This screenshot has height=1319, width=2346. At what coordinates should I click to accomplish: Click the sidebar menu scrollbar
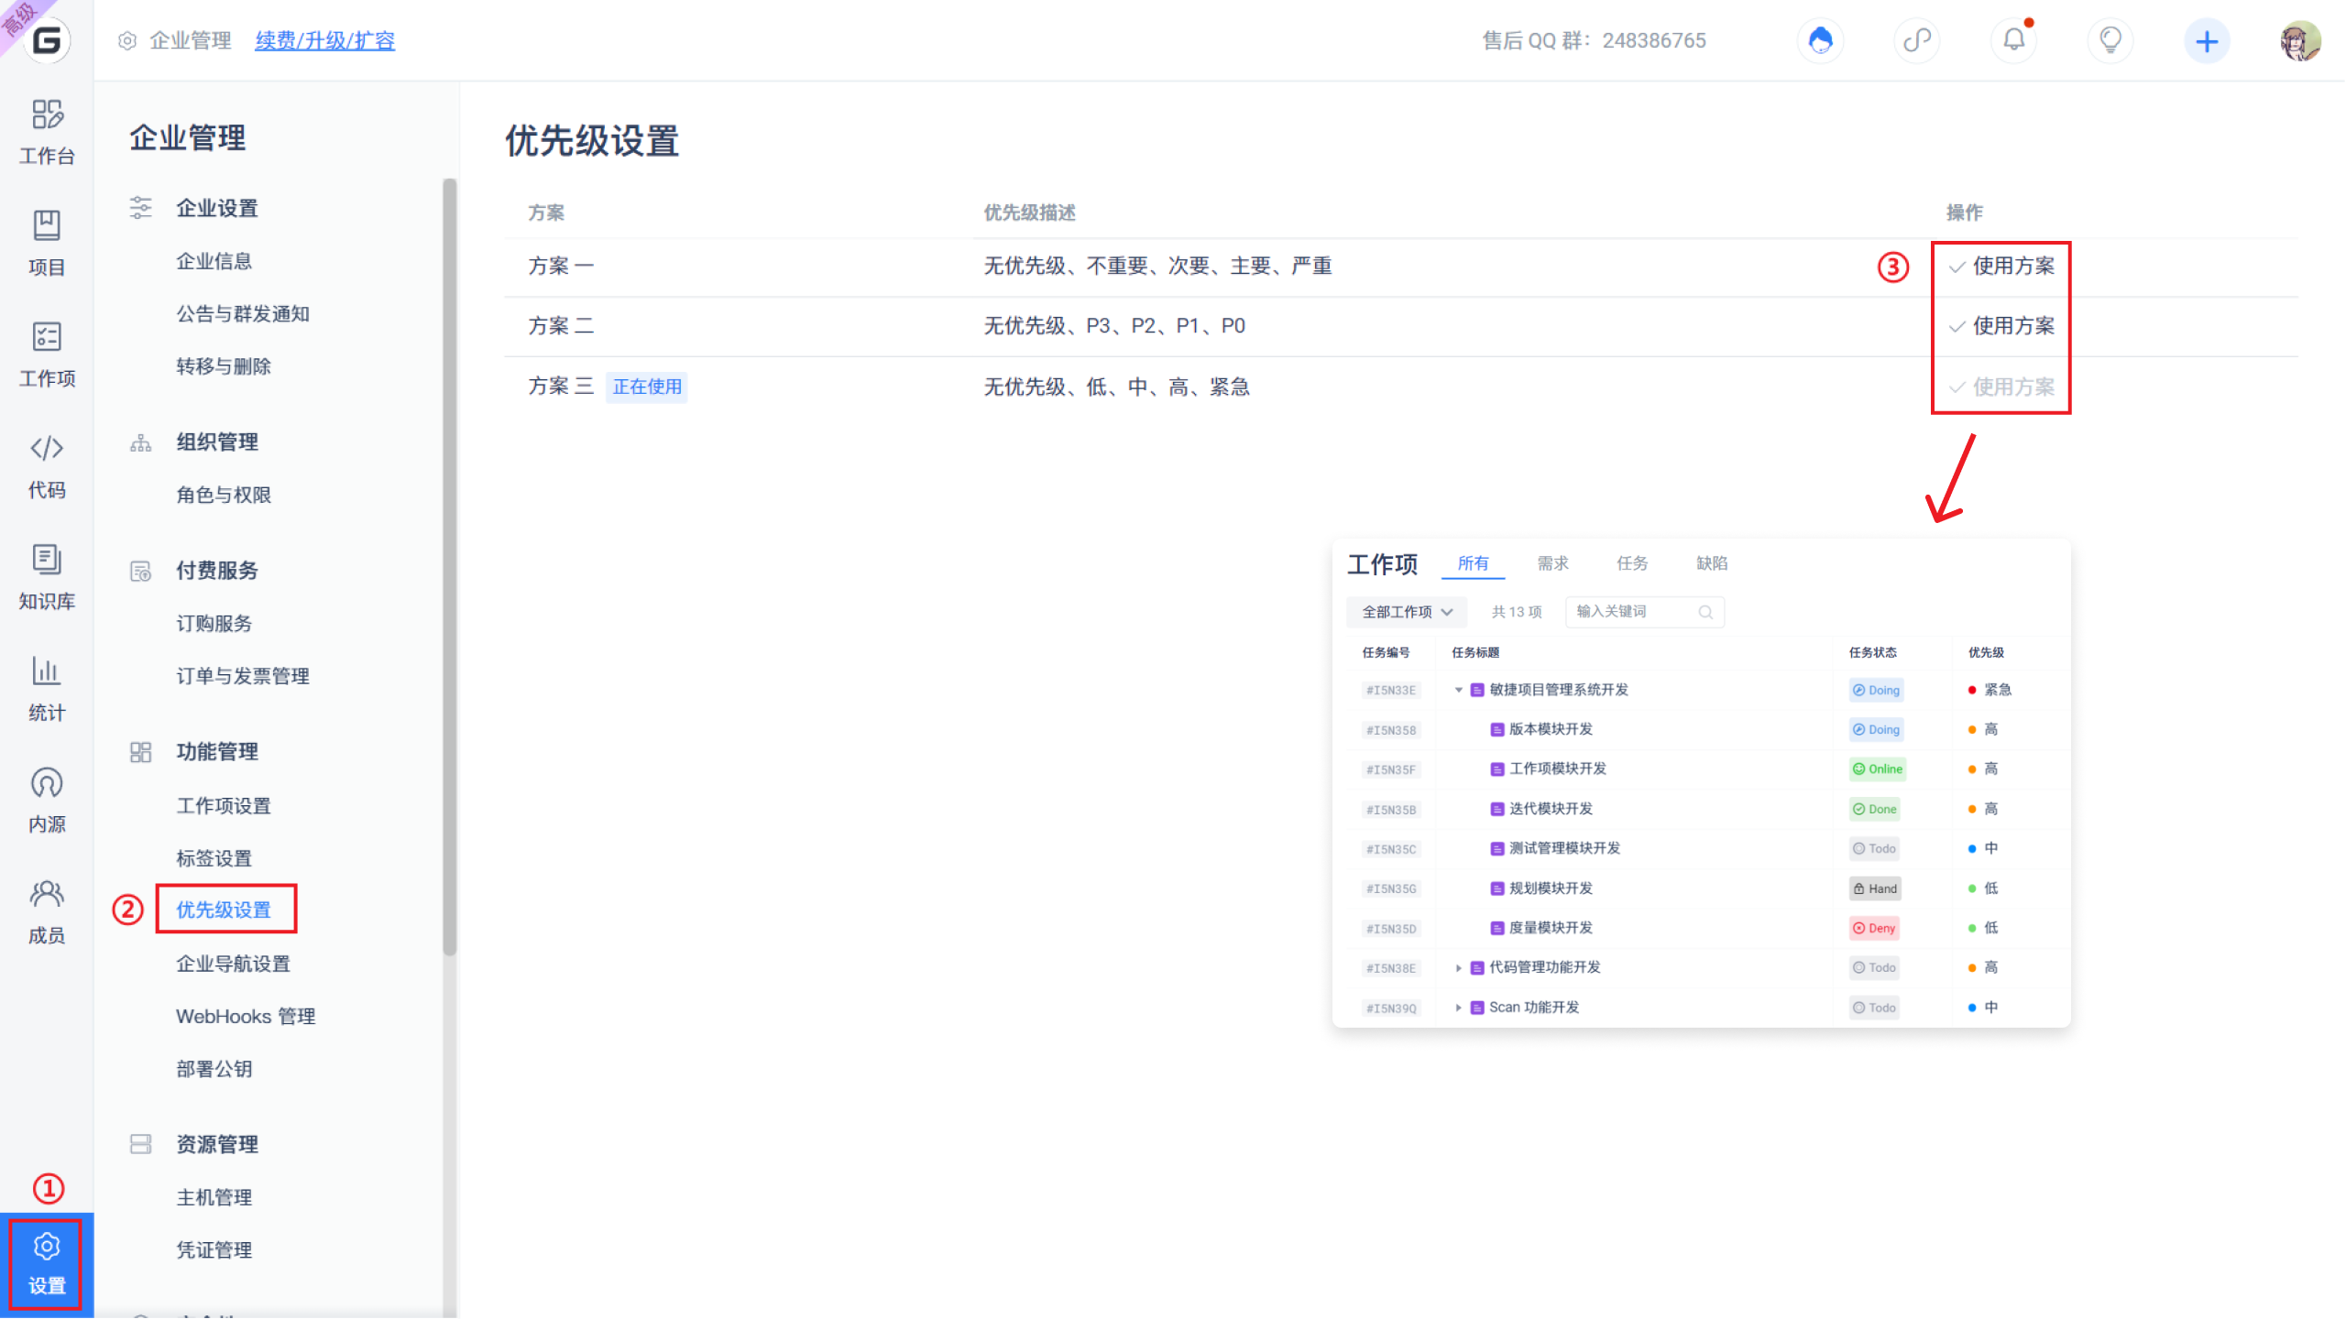click(449, 568)
